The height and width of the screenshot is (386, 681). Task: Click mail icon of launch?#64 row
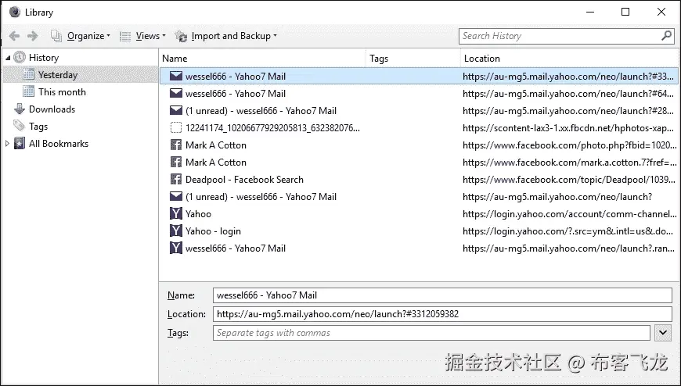(176, 93)
